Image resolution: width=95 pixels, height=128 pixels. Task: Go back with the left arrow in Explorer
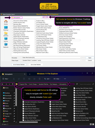(3, 84)
